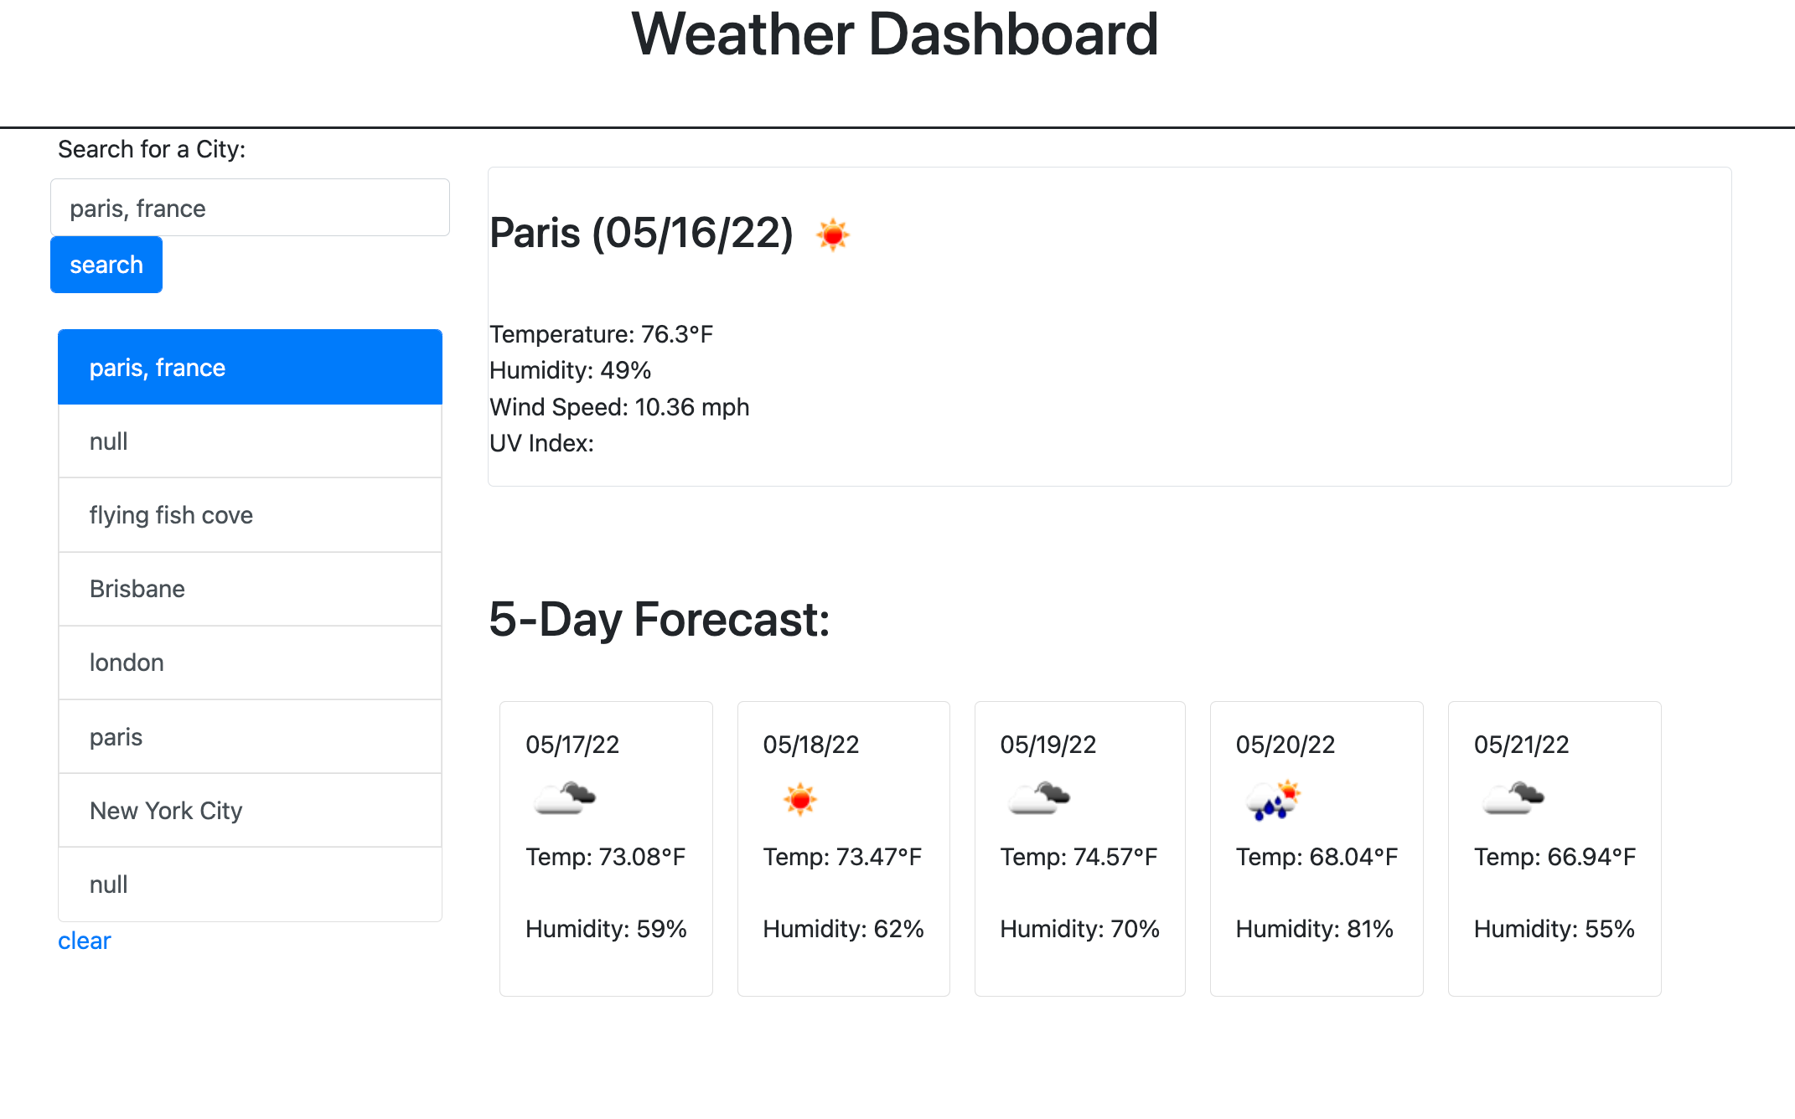Select "london" in the search history
The width and height of the screenshot is (1795, 1119).
[249, 663]
